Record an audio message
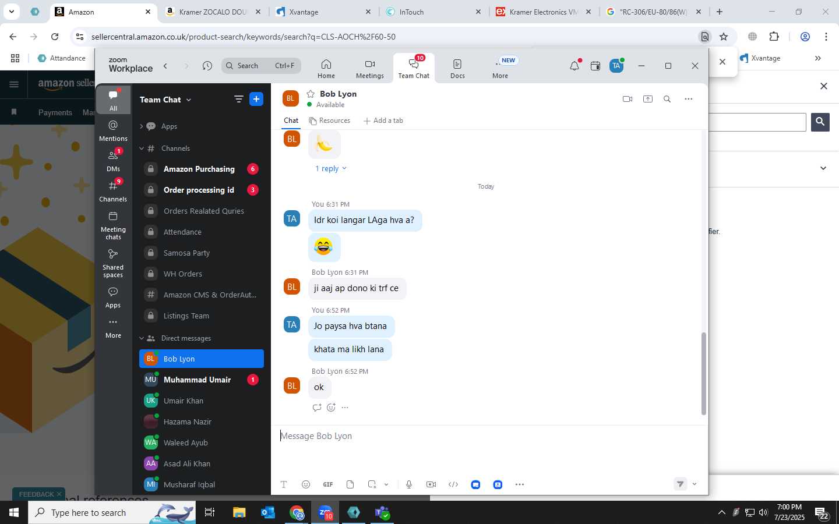 [x=409, y=484]
